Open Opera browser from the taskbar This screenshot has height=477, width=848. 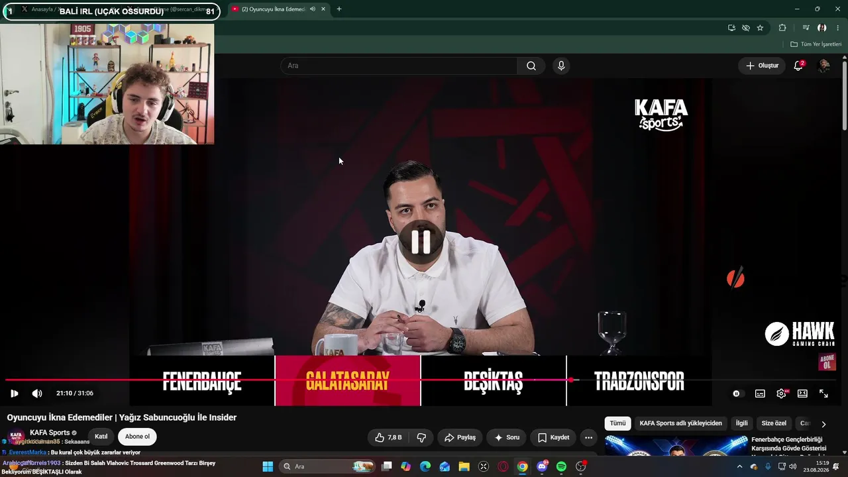(503, 466)
